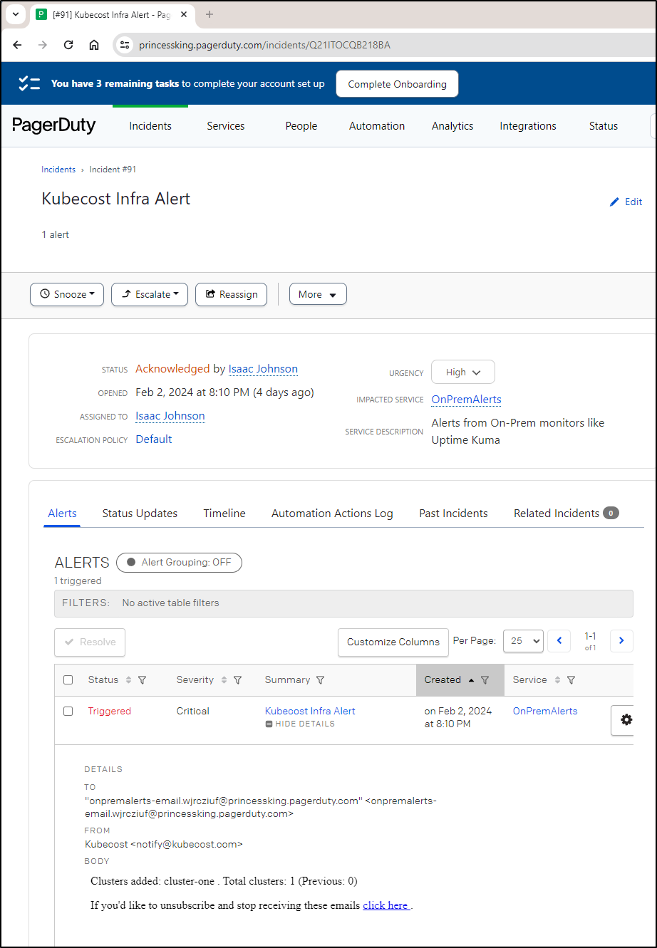Click the 'Critical' severity cell
The width and height of the screenshot is (657, 948).
193,711
